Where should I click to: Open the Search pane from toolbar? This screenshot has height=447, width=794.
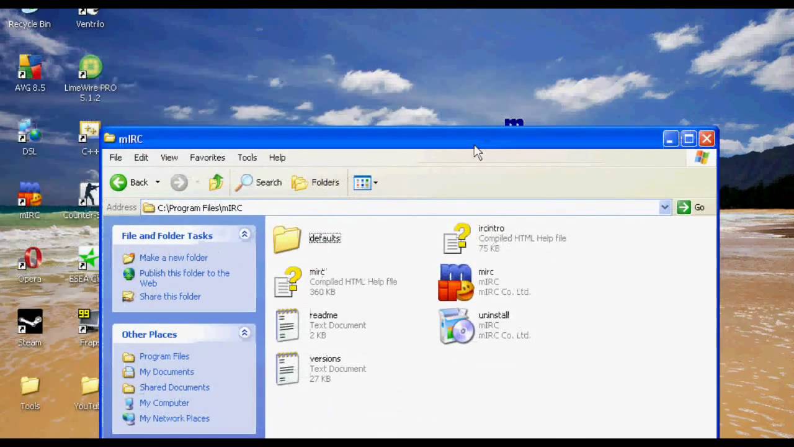click(259, 182)
